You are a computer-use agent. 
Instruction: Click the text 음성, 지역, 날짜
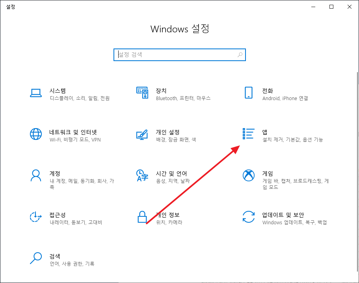(x=173, y=181)
